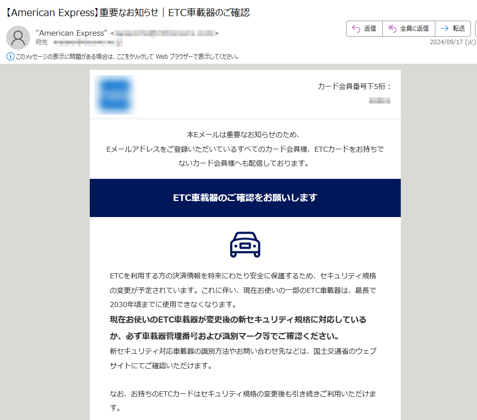Click the 宛先 recipient label
The height and width of the screenshot is (420, 477).
(x=41, y=42)
